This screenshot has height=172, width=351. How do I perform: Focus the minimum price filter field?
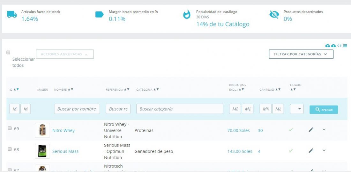click(x=235, y=109)
